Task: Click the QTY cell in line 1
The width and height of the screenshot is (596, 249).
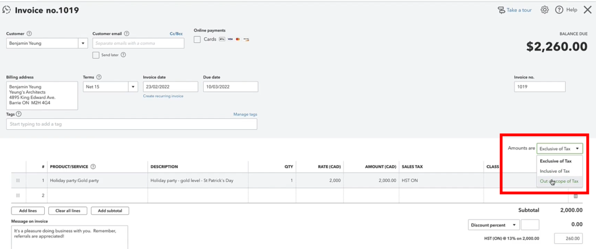Action: click(272, 180)
